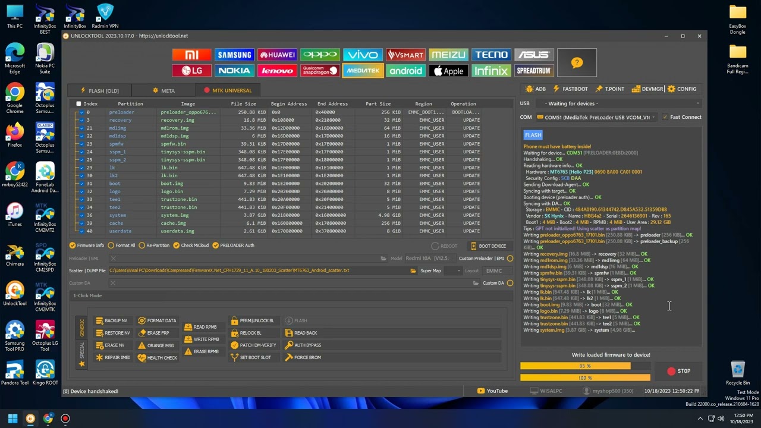761x428 pixels.
Task: Select the Apple brand logo
Action: tap(448, 71)
